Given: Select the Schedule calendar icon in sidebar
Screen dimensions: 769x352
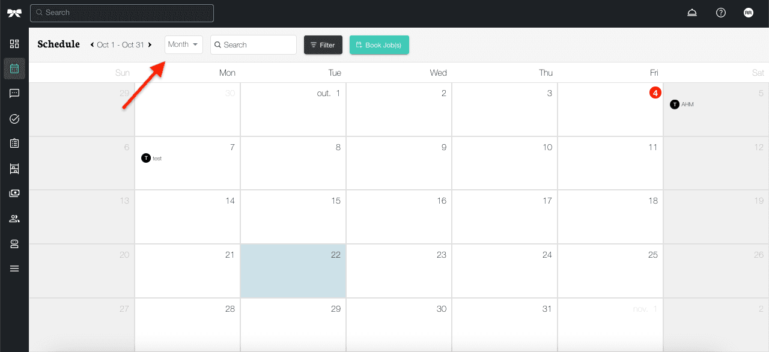Looking at the screenshot, I should click(x=14, y=68).
